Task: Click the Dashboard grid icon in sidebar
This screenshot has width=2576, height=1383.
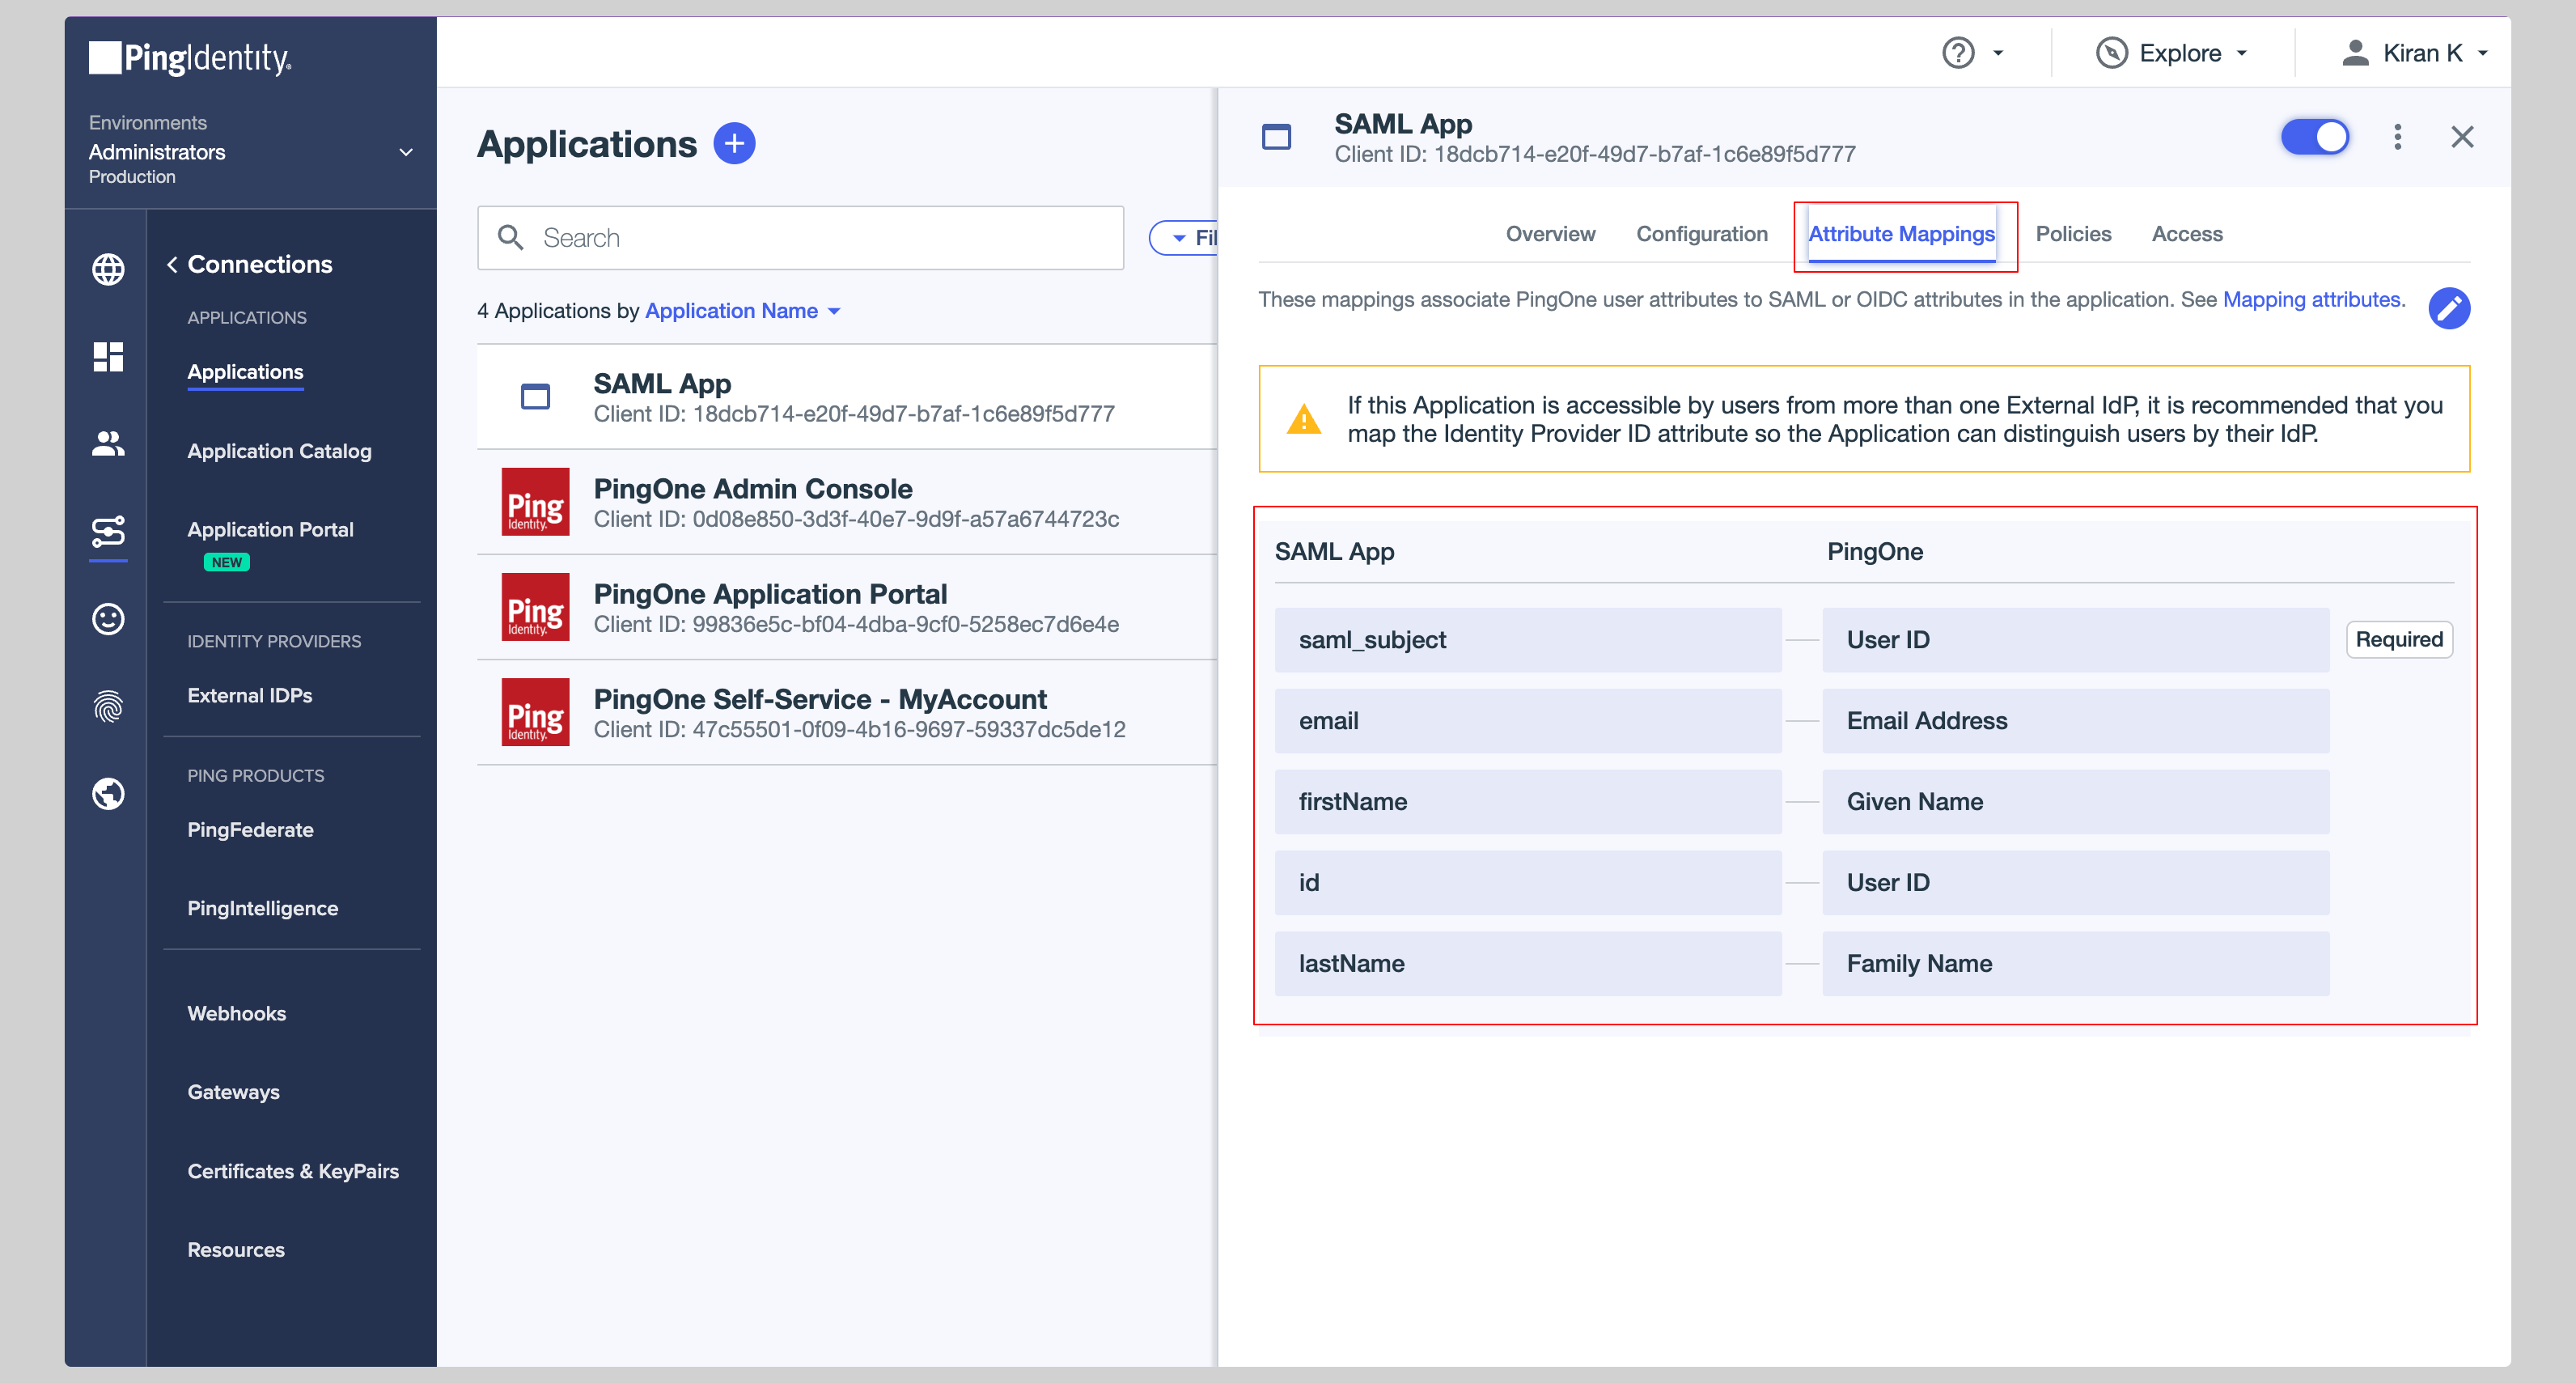Action: point(108,354)
